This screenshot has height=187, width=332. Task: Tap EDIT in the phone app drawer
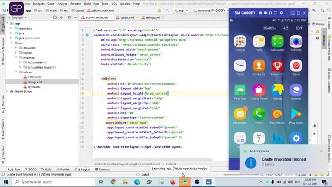[299, 28]
